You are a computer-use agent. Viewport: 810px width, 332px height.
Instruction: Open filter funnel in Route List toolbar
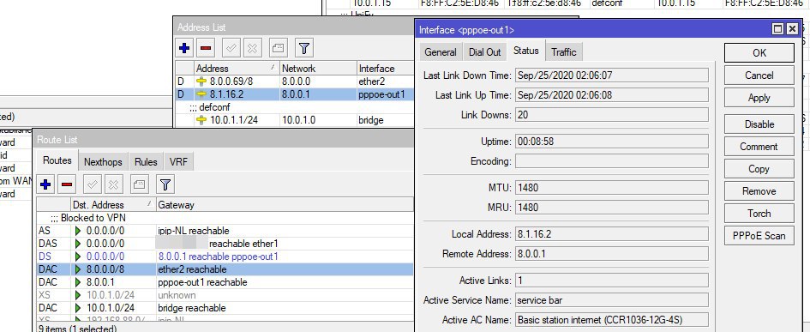tap(165, 184)
